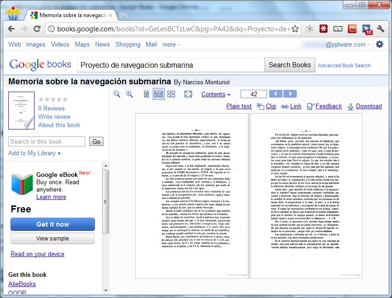Open the Plain text link
This screenshot has height=298, width=392.
click(239, 106)
